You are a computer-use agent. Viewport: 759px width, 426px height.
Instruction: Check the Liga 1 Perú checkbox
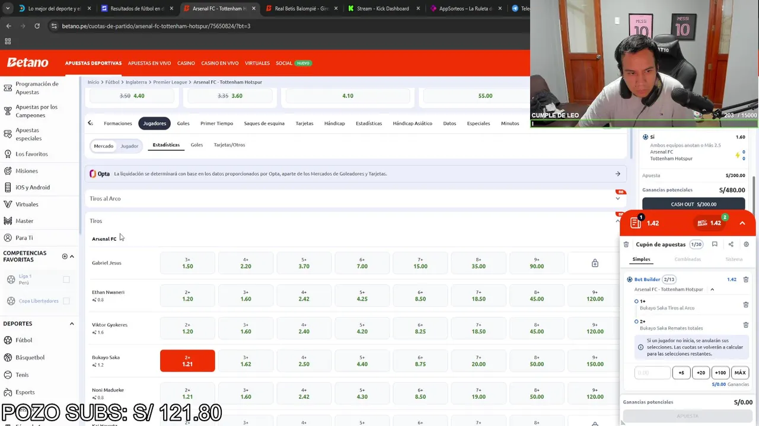66,279
